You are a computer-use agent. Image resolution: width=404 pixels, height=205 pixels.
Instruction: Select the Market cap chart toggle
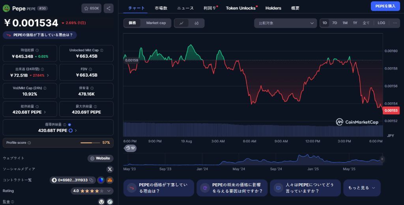pyautogui.click(x=156, y=23)
